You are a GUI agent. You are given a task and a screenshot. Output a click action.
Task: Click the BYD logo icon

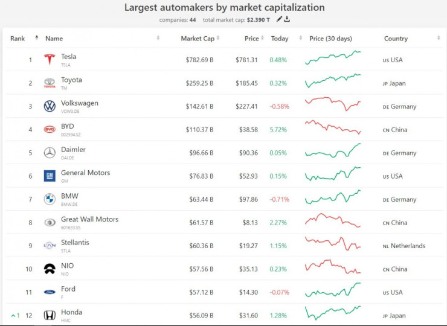50,129
